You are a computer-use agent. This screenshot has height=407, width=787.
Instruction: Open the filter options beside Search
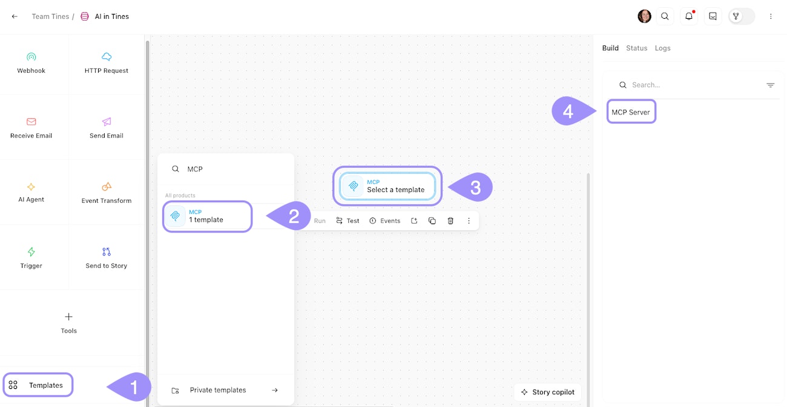point(770,85)
